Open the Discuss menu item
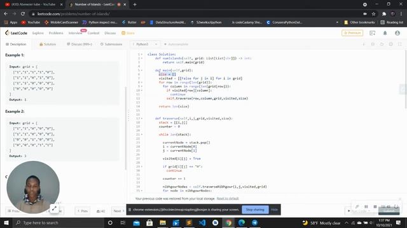 tap(110, 33)
